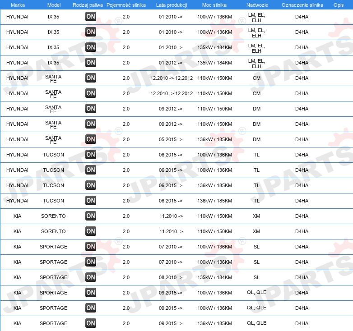Select the production date '01.2012 ->' cell
The width and height of the screenshot is (353, 331).
tap(171, 63)
